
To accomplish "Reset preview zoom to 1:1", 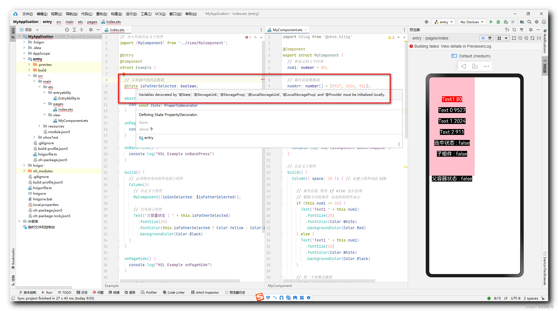I will tap(539, 38).
